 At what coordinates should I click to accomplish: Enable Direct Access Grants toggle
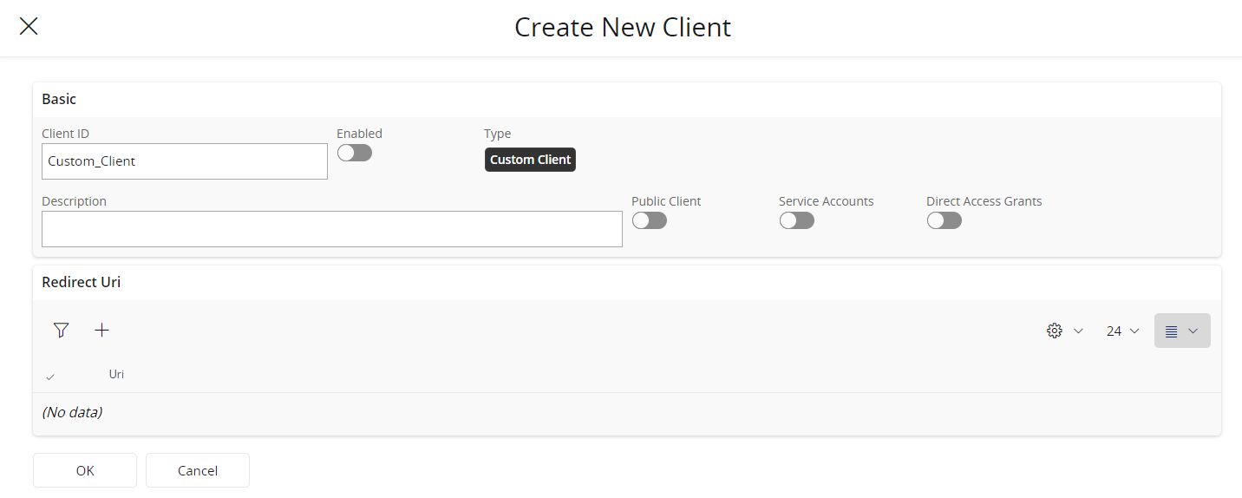[x=945, y=220]
